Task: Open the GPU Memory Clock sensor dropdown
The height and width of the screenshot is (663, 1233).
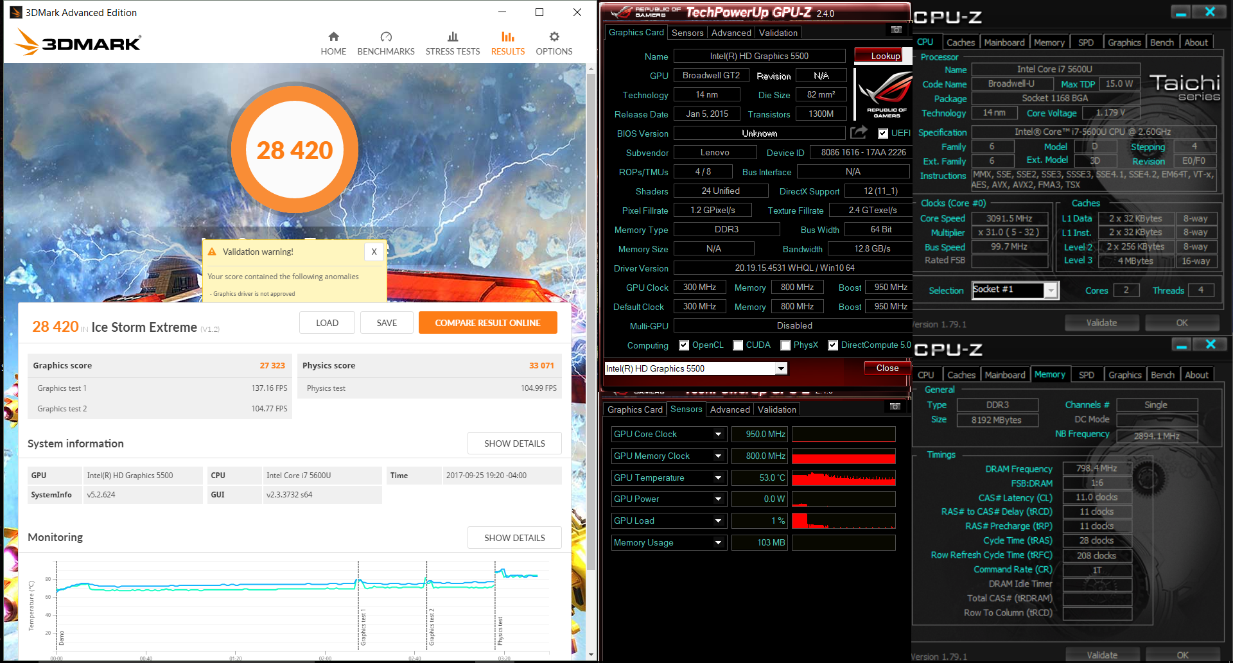Action: click(x=719, y=456)
